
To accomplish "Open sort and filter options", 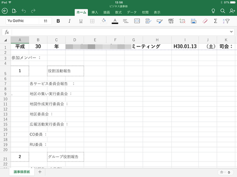I will (226, 21).
